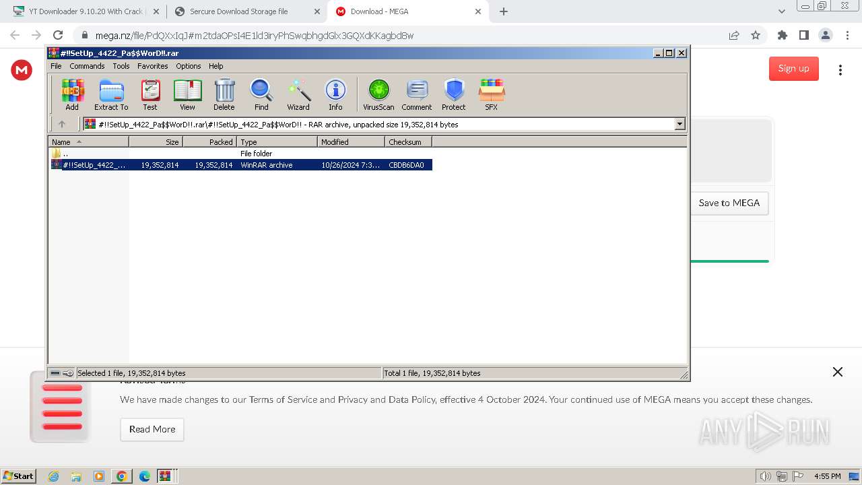
Task: Click checksum value CBDB6DA0
Action: click(406, 165)
